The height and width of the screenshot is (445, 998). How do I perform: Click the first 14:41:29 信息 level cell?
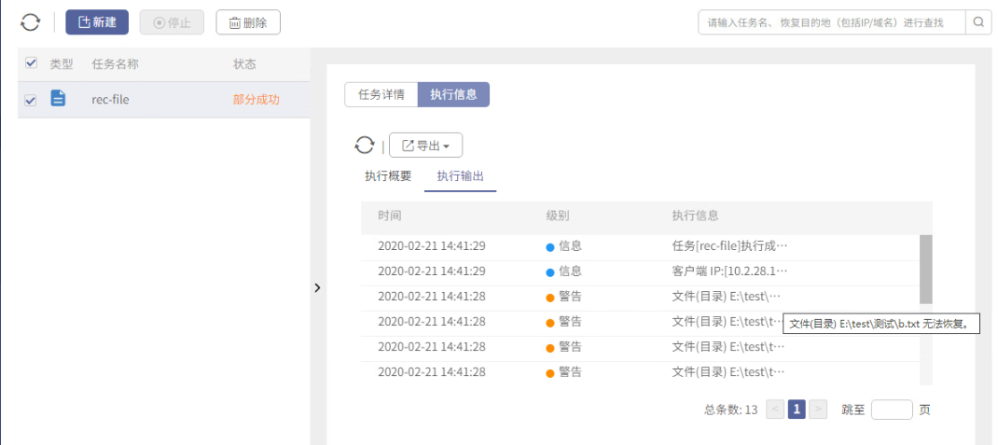[564, 245]
